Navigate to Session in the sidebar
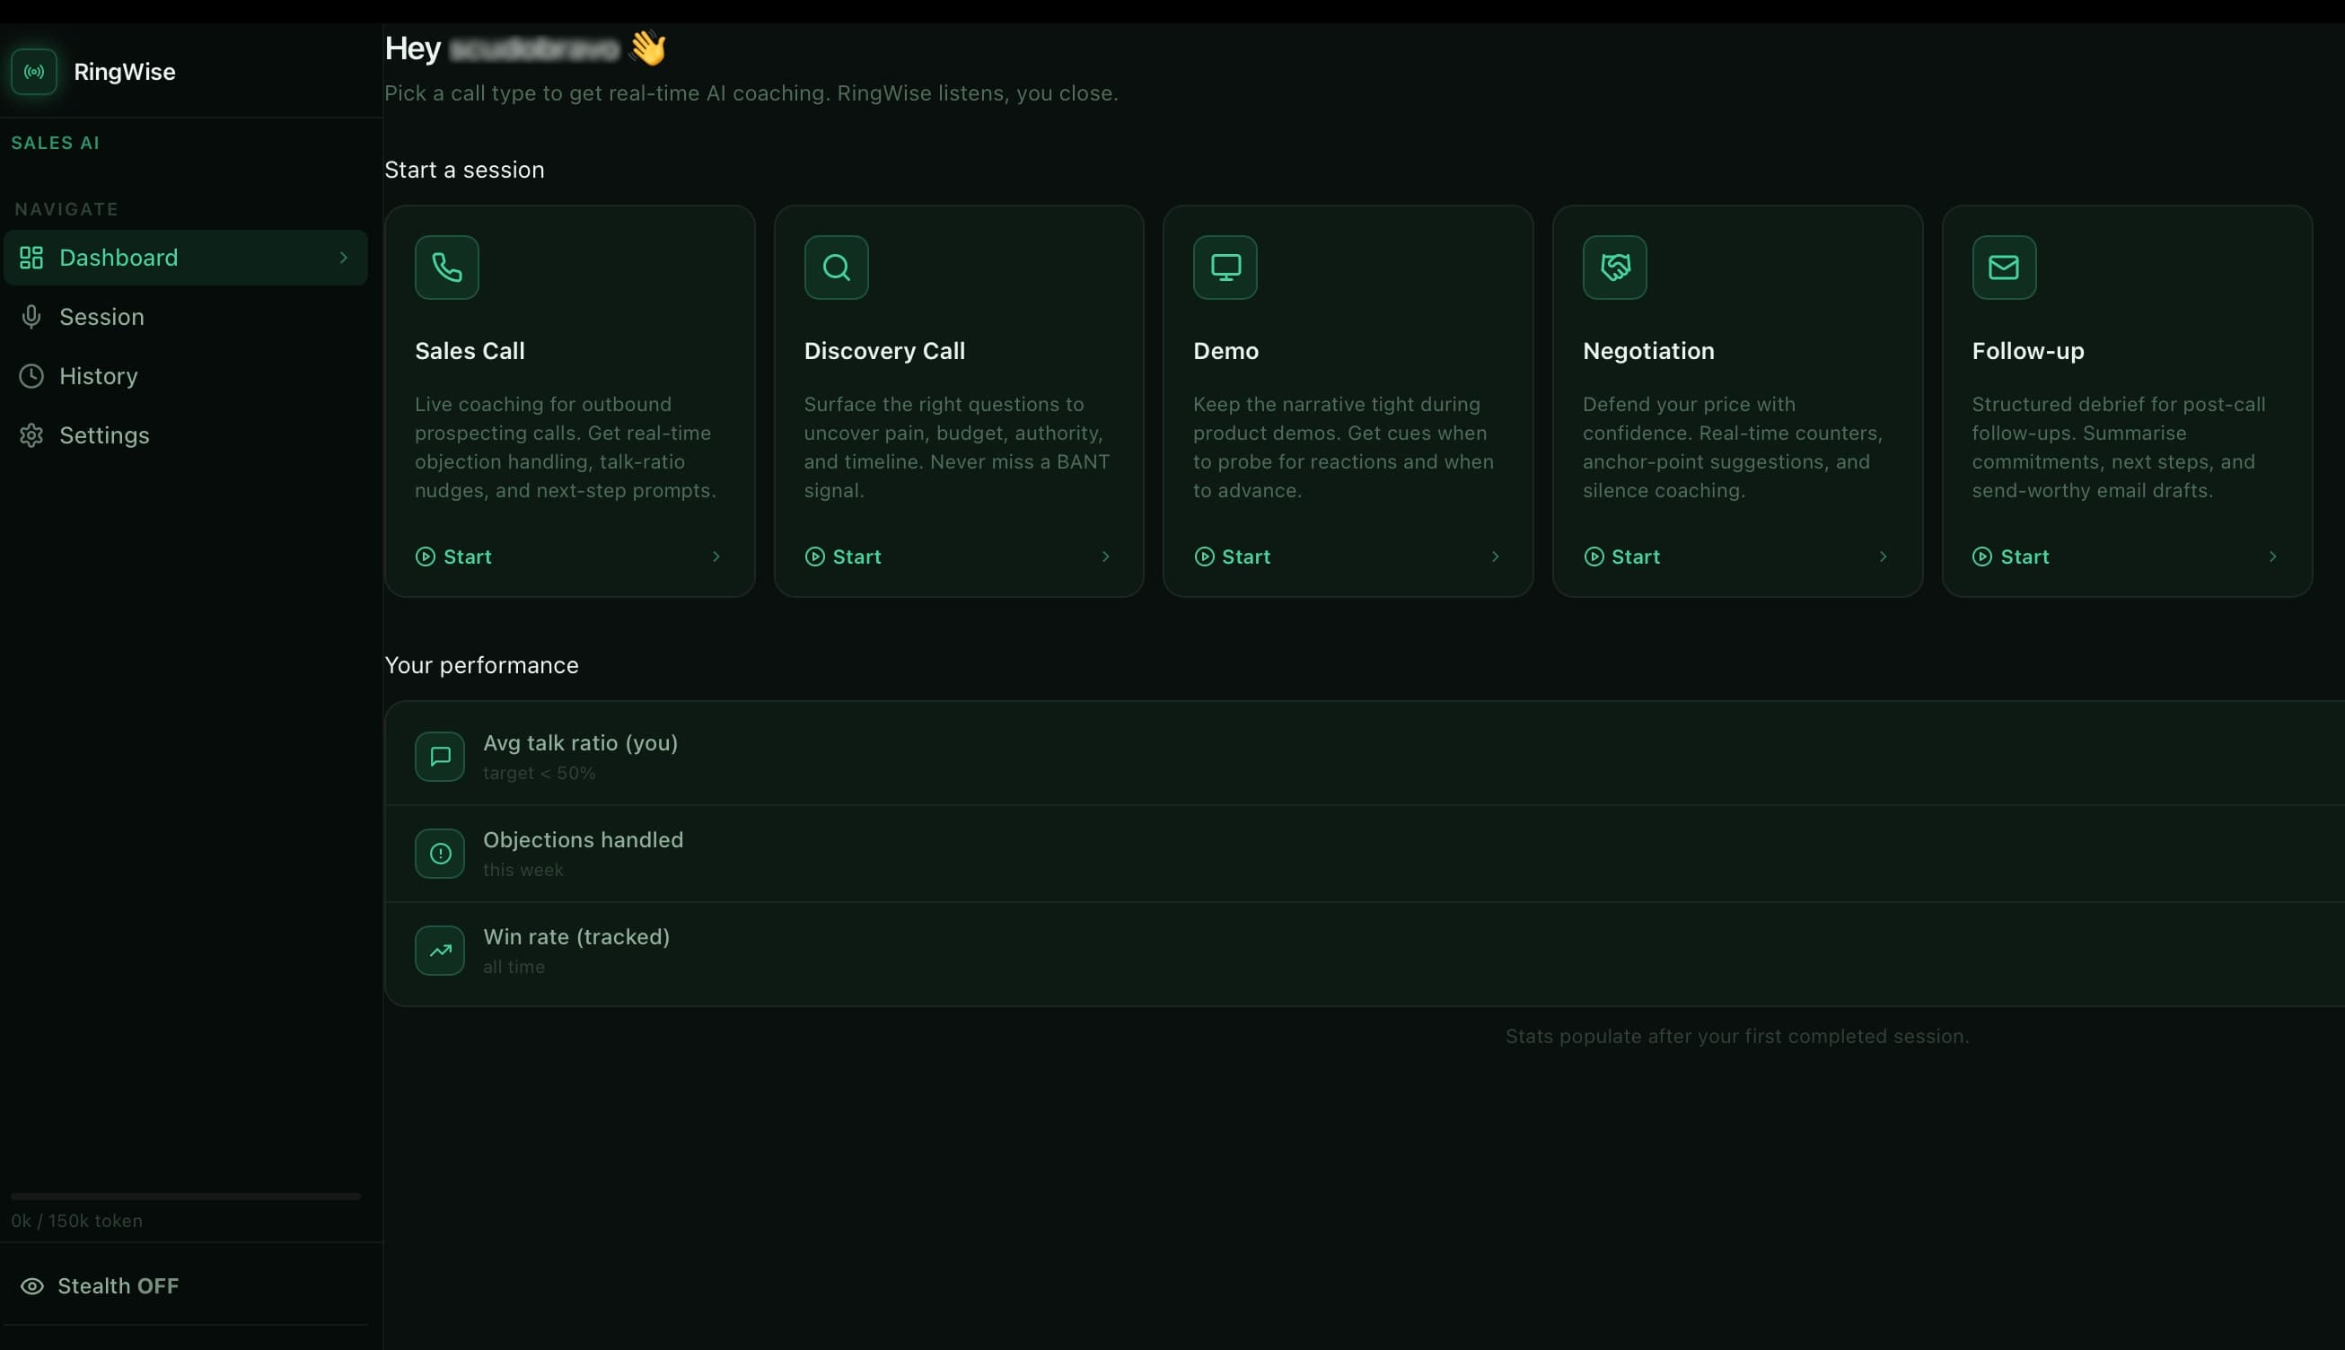2345x1350 pixels. [x=102, y=316]
